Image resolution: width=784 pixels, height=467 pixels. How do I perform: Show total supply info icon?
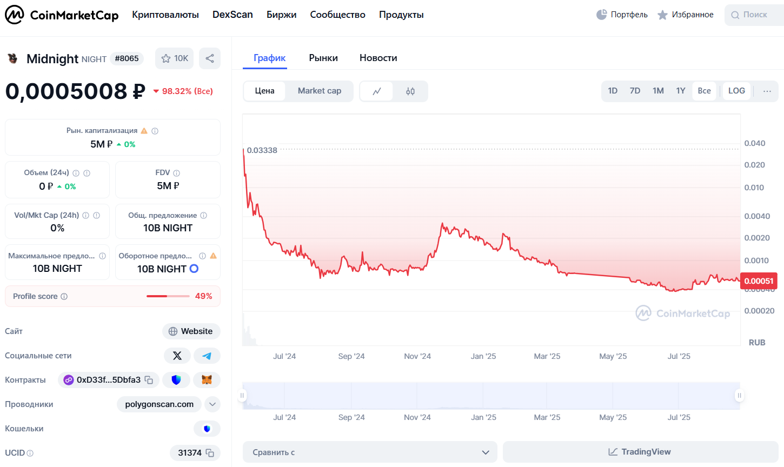(x=203, y=215)
